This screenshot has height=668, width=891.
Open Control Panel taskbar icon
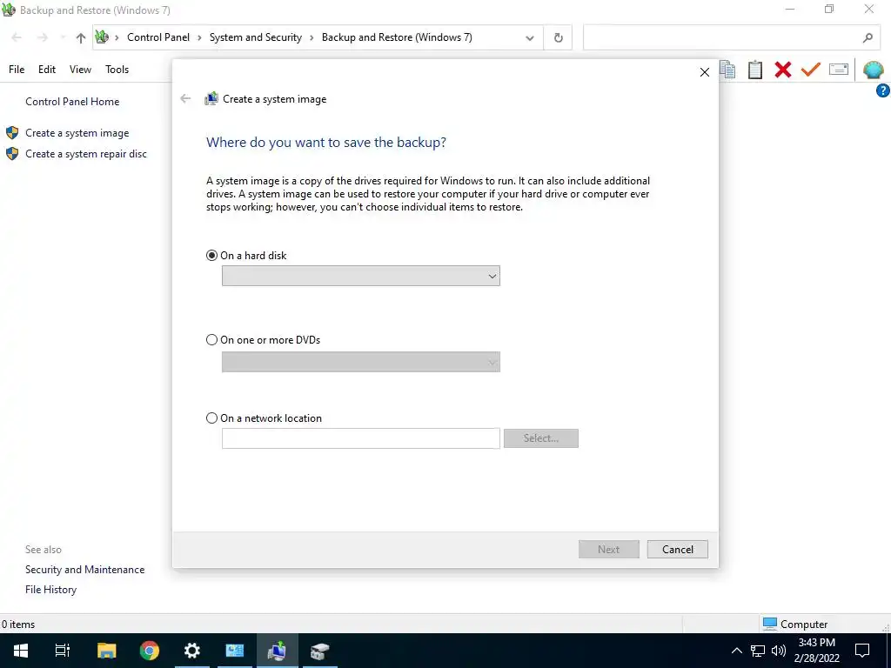[235, 651]
